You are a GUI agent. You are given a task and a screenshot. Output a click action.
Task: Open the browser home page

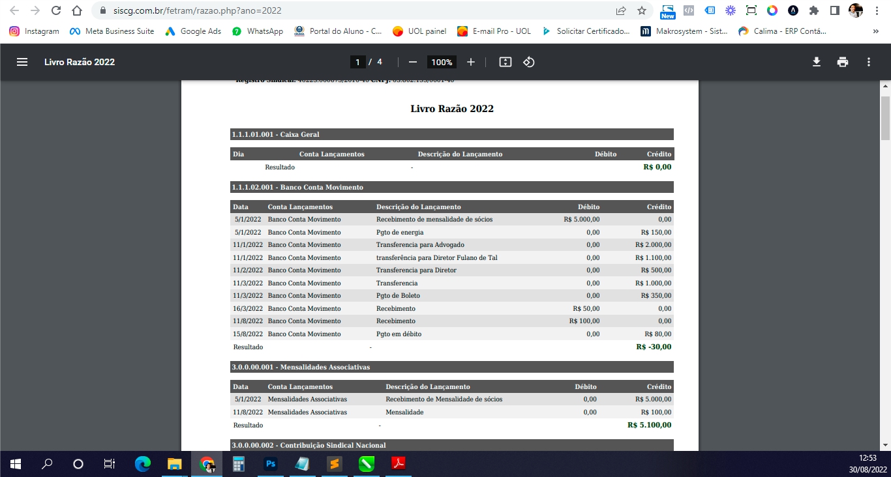click(x=77, y=11)
